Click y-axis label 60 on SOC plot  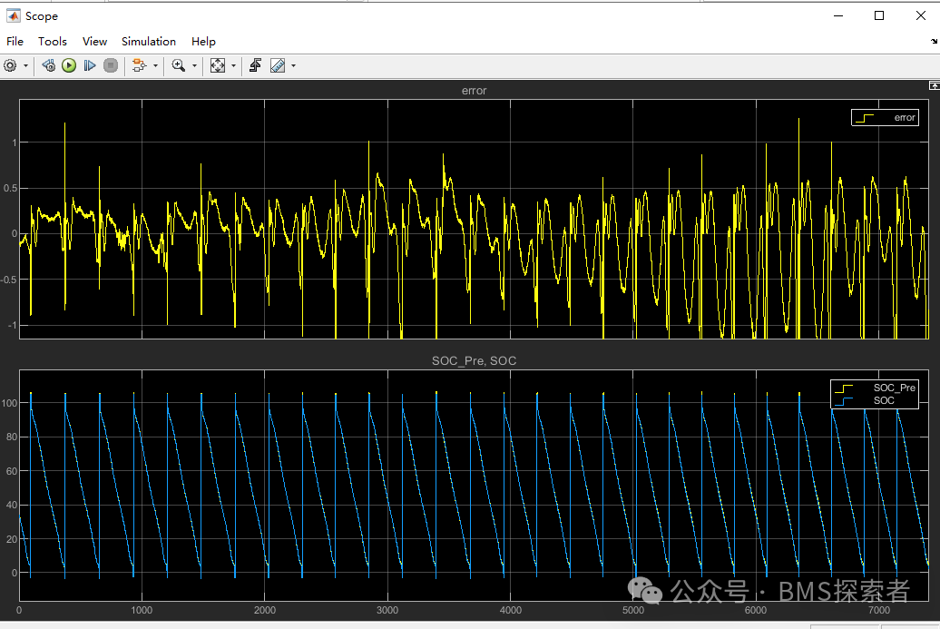[x=12, y=471]
